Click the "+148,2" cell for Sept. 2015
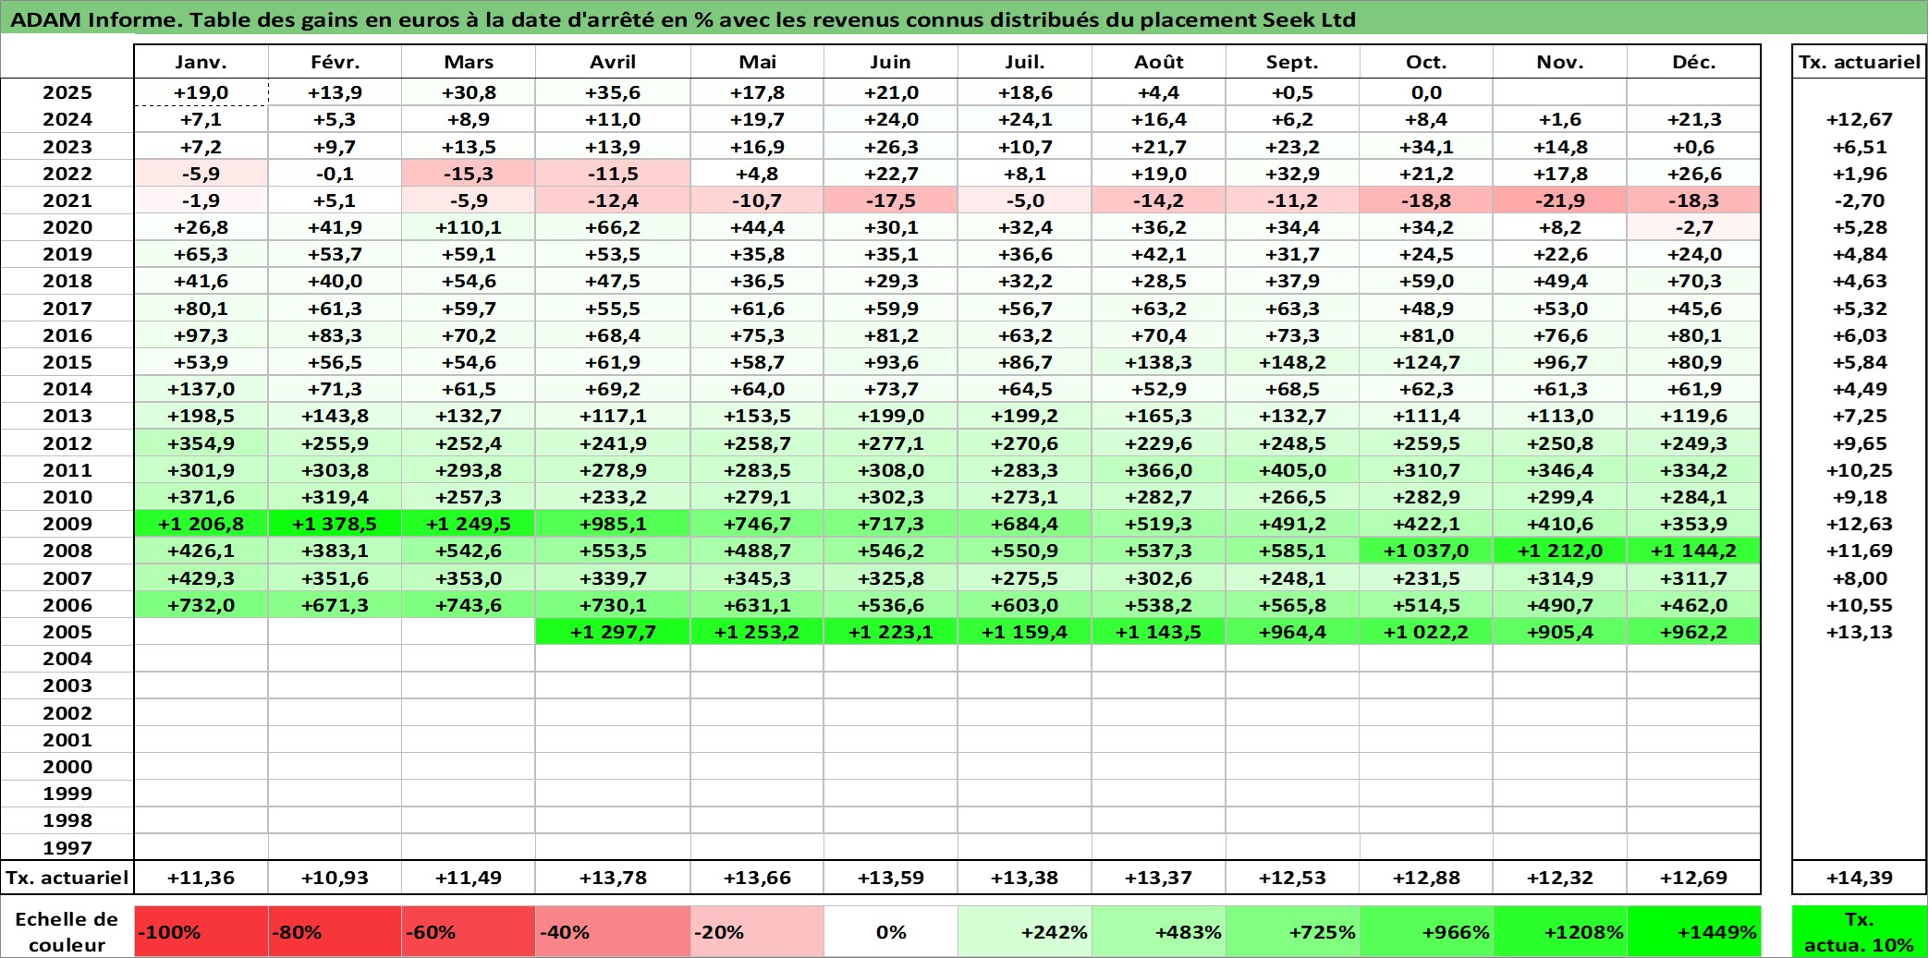Image resolution: width=1928 pixels, height=958 pixels. [1292, 362]
